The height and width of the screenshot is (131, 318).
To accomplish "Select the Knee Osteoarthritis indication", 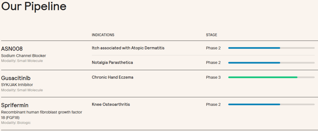I will [111, 105].
